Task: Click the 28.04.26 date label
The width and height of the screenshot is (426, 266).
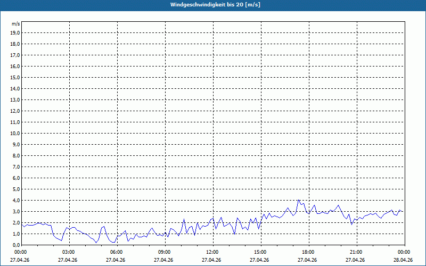Action: (x=403, y=260)
